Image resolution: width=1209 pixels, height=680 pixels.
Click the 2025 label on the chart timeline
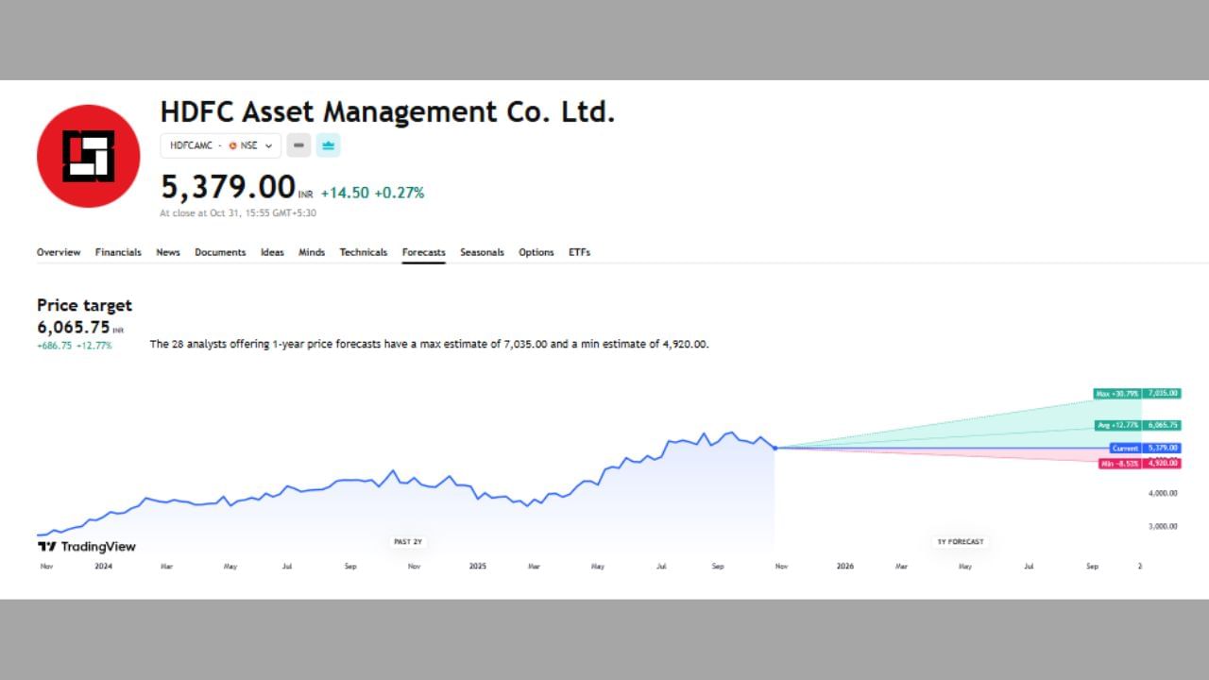(x=477, y=566)
